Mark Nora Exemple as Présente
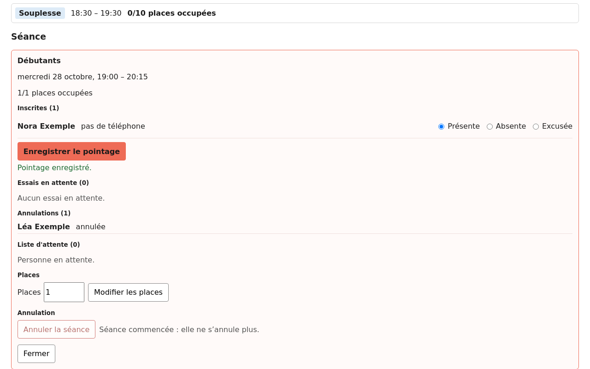This screenshot has height=369, width=590. [441, 126]
